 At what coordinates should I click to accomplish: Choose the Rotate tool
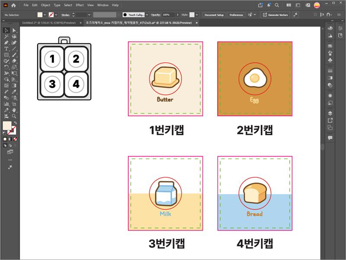6,67
